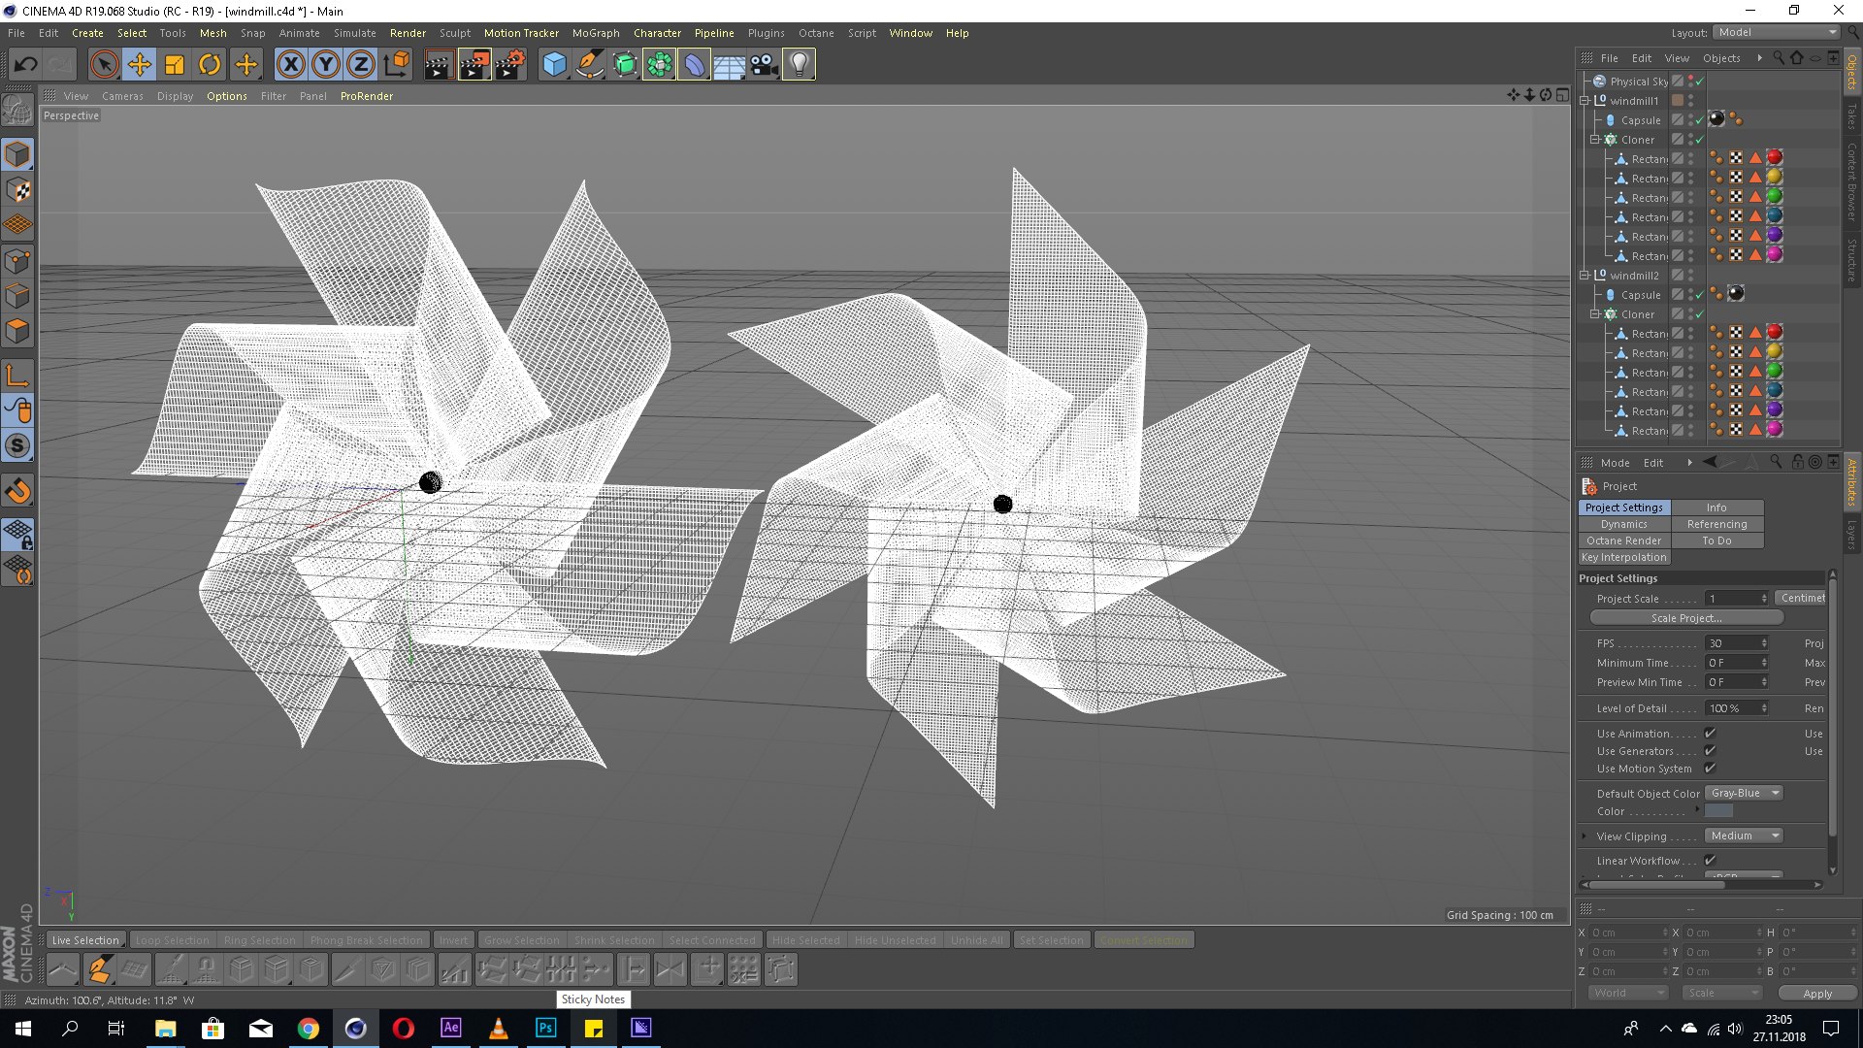Switch to Points mode

17,261
